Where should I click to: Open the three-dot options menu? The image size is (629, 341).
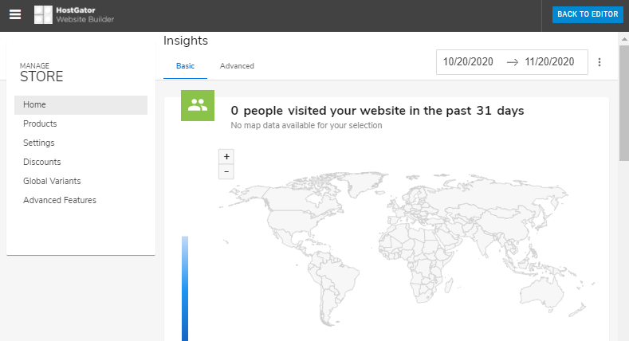pos(600,62)
